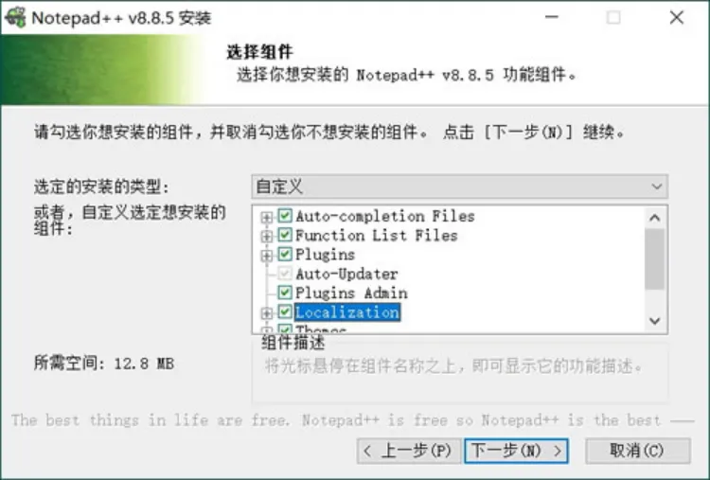
Task: Uncheck the Function List Files checkbox
Action: (285, 235)
